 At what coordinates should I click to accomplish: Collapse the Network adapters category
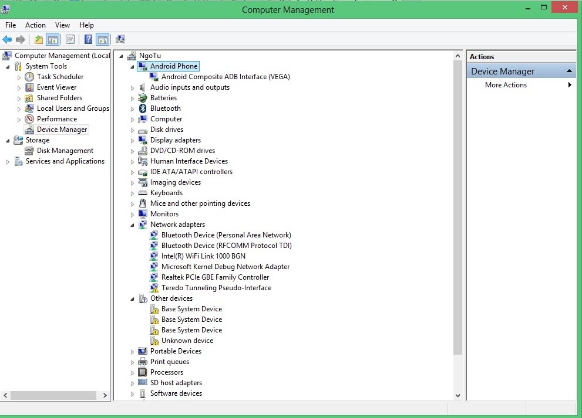(x=132, y=225)
